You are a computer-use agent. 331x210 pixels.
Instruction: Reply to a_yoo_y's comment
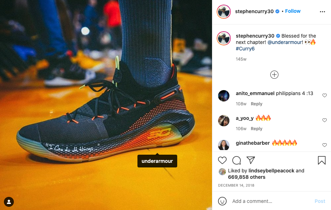point(256,129)
